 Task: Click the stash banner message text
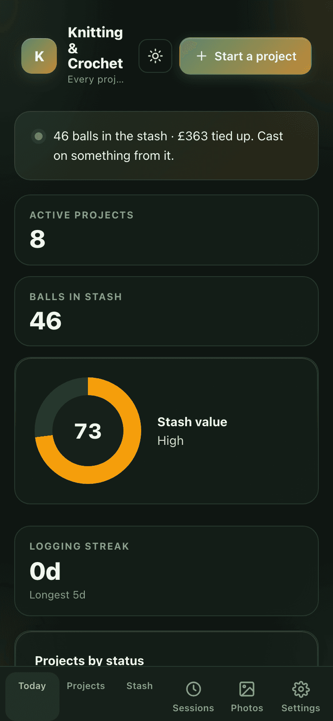pyautogui.click(x=168, y=146)
